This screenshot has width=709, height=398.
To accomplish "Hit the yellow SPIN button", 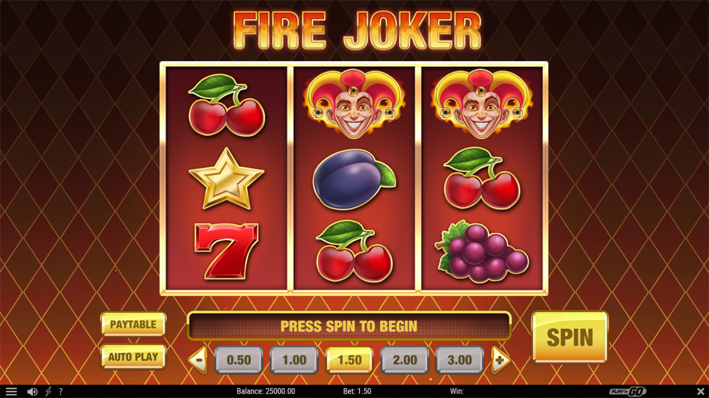I will coord(570,337).
